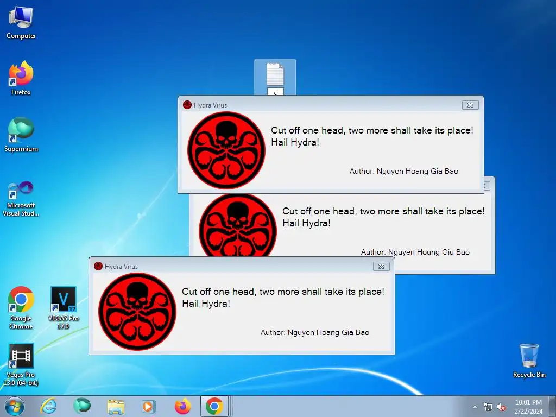
Task: Open the muted volume tray icon
Action: point(501,407)
